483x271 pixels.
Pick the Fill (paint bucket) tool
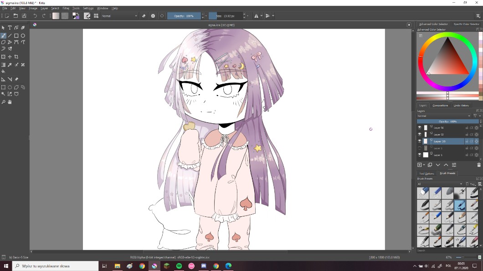[3, 71]
